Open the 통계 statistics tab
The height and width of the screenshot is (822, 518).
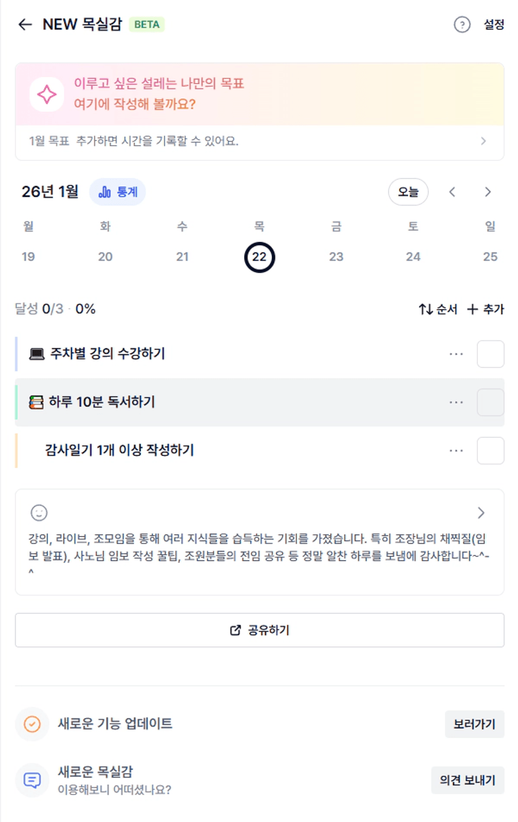click(118, 192)
